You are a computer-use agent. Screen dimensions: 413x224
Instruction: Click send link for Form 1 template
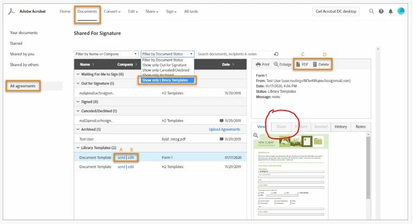tap(121, 158)
